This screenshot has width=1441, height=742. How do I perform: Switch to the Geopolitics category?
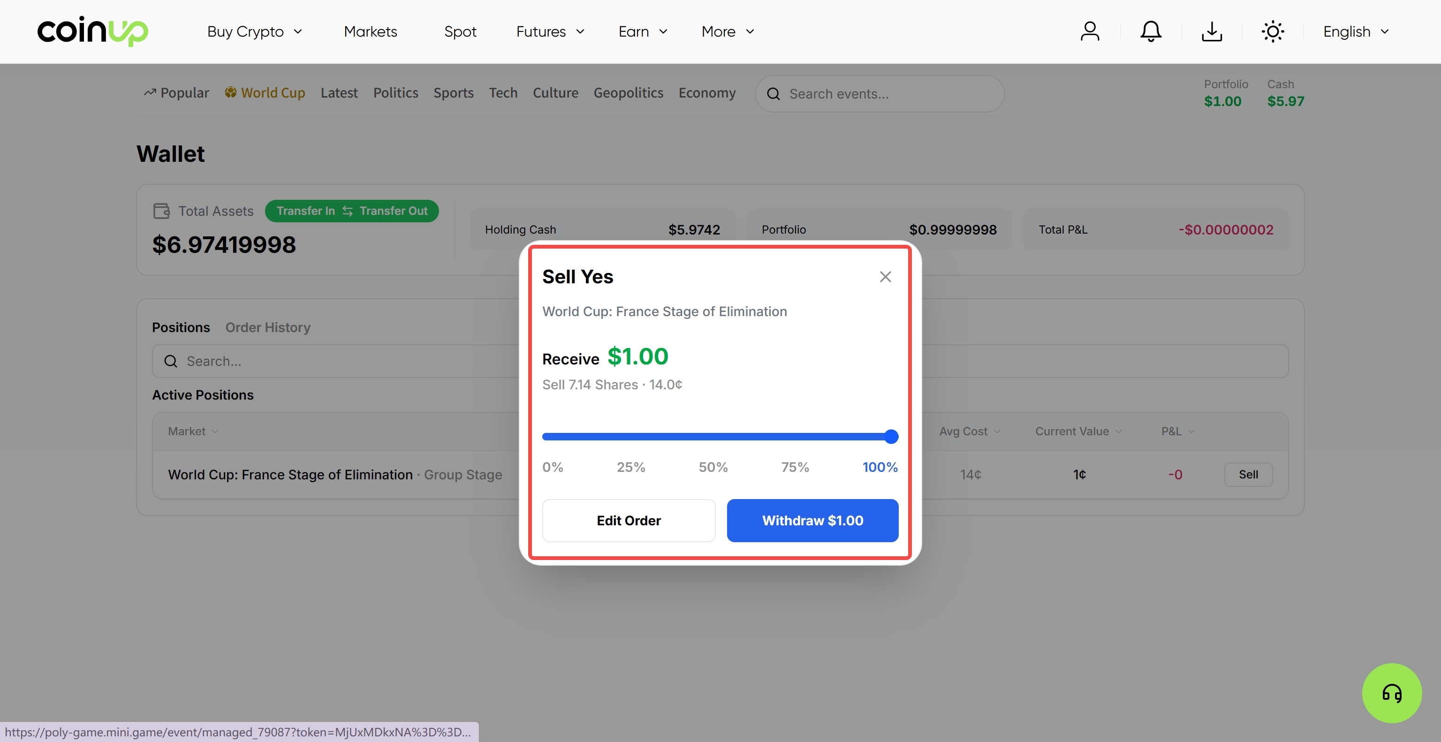pos(628,92)
